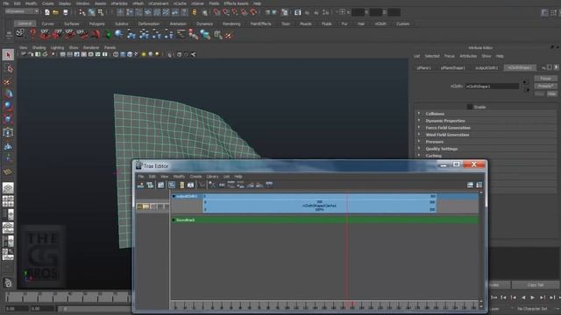
Task: Click the first Trax Editor toolbar icon
Action: coord(140,185)
